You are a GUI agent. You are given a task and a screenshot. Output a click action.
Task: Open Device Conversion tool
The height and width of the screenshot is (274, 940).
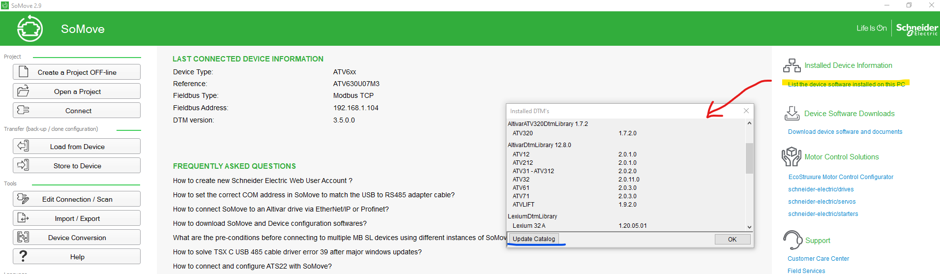77,237
